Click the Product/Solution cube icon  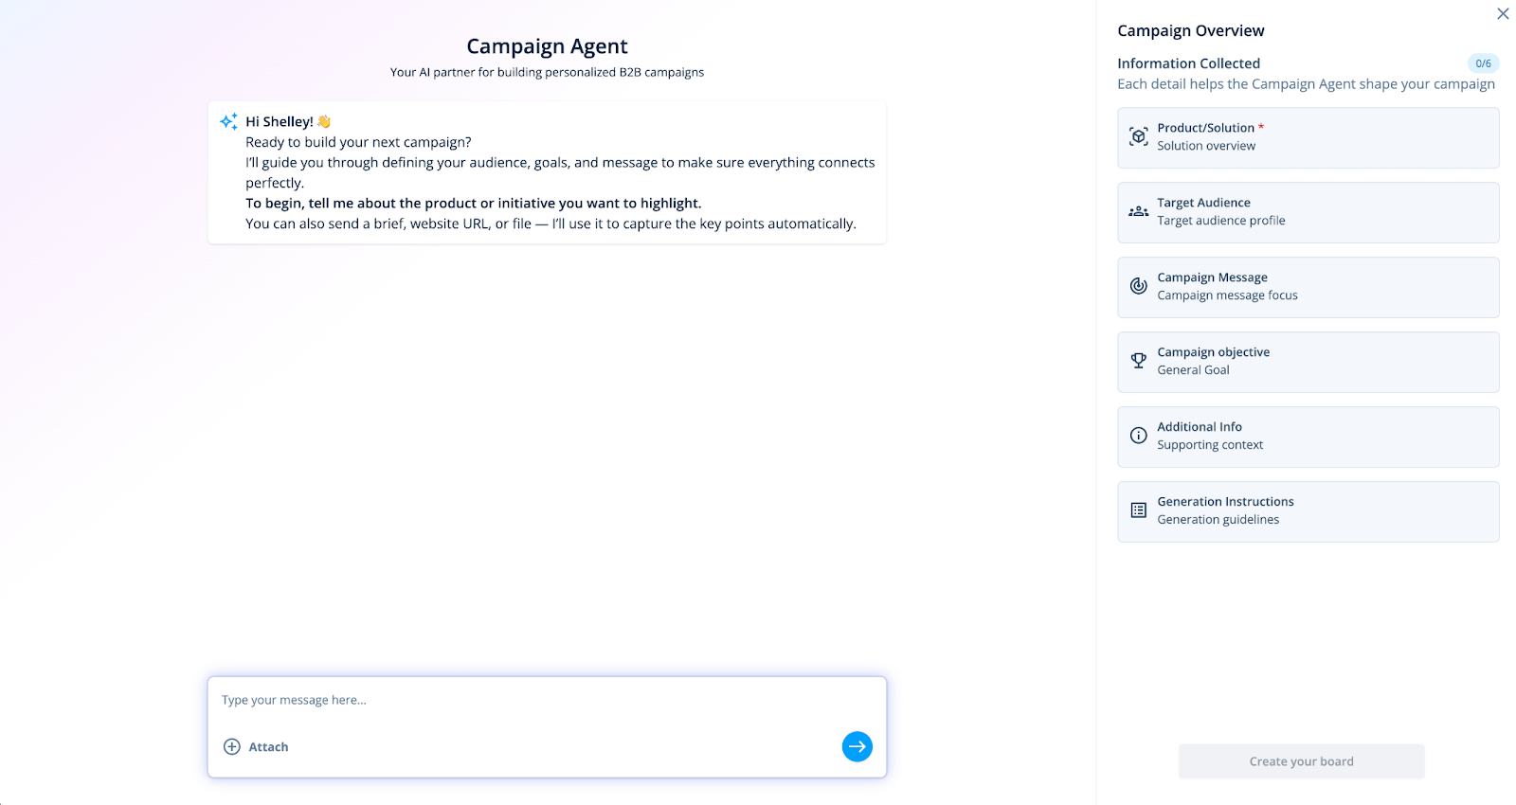[1138, 136]
